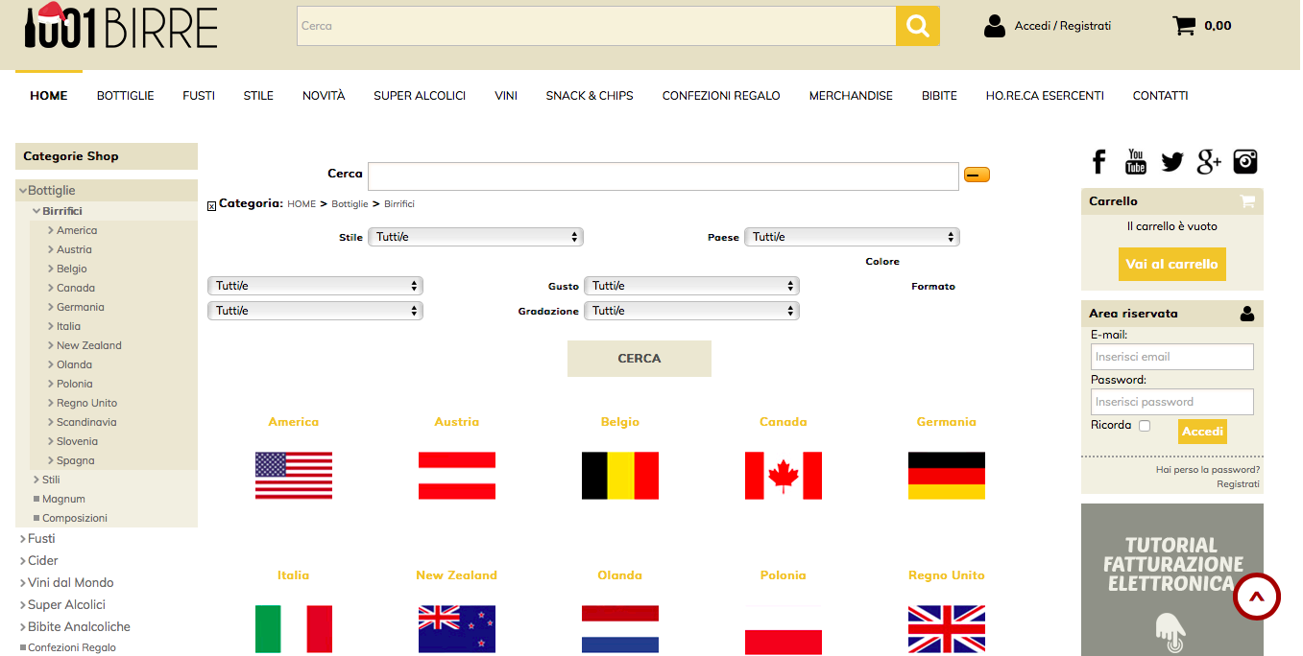Open the Gusto dropdown
The width and height of the screenshot is (1303, 656).
(x=691, y=286)
